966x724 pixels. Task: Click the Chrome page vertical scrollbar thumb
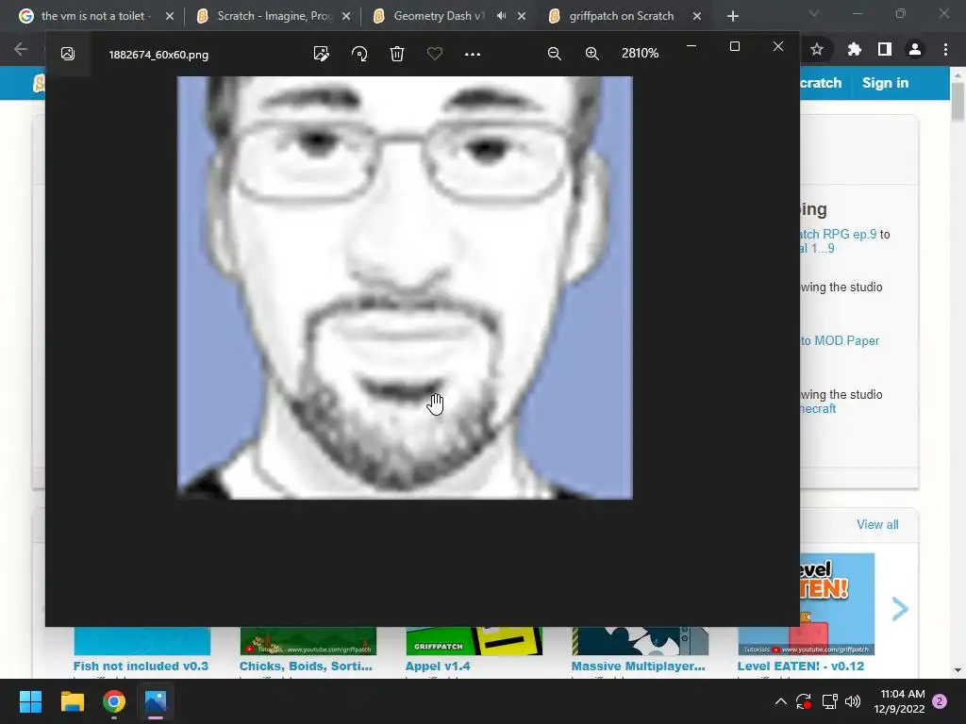958,101
